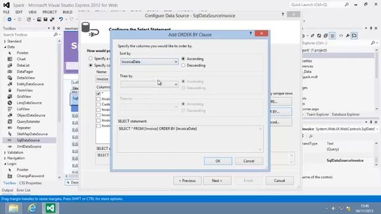Switch to Database Explorer tab
The height and width of the screenshot is (214, 381).
pos(345,114)
